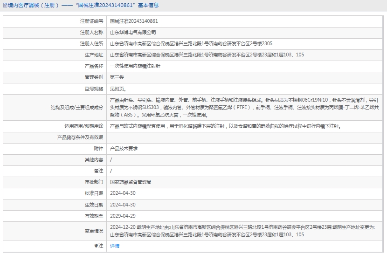Click the lightbulb note icon beside 注
Screen dimensions: 387x254
coord(97,246)
